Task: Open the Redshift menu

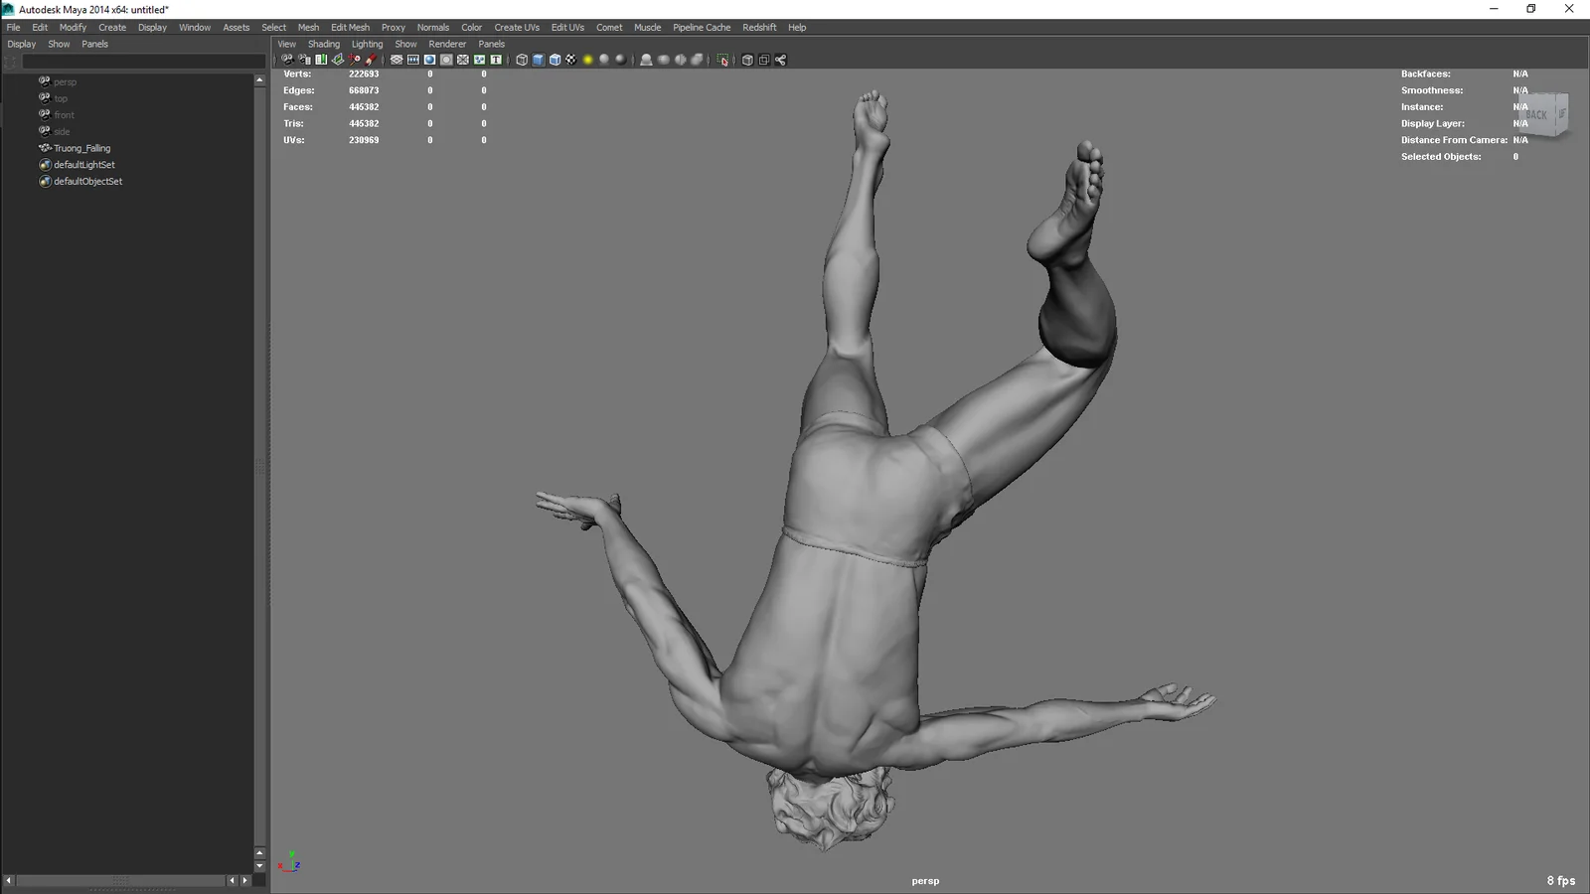Action: 759,27
